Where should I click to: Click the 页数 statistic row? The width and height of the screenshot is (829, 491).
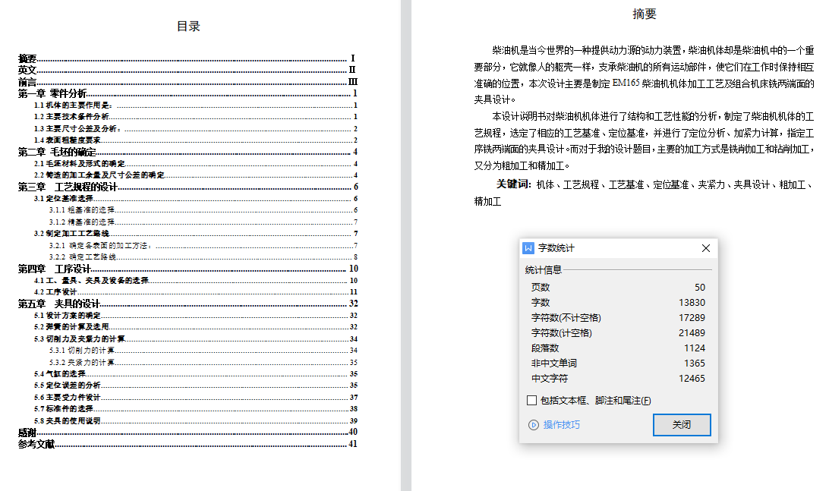click(618, 288)
